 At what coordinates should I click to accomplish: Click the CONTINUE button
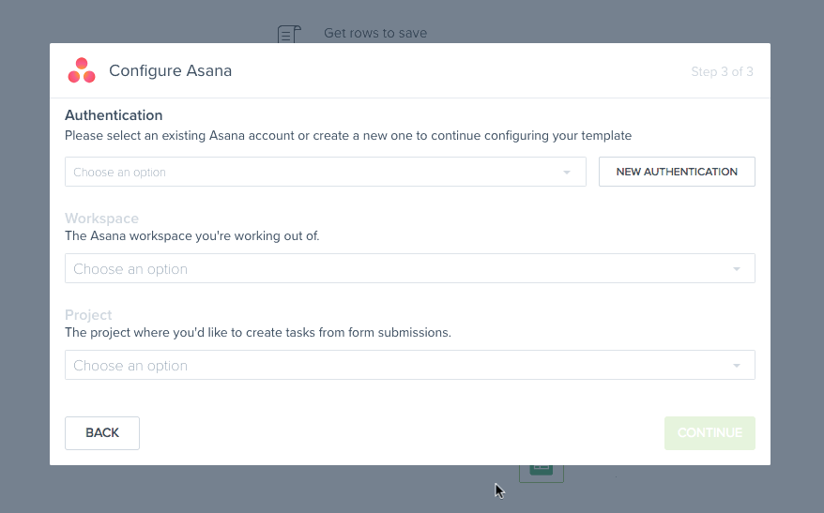710,433
